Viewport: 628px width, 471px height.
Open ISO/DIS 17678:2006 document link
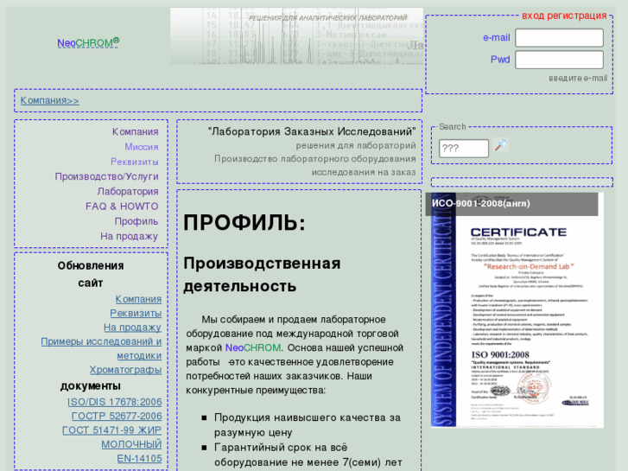pos(115,402)
